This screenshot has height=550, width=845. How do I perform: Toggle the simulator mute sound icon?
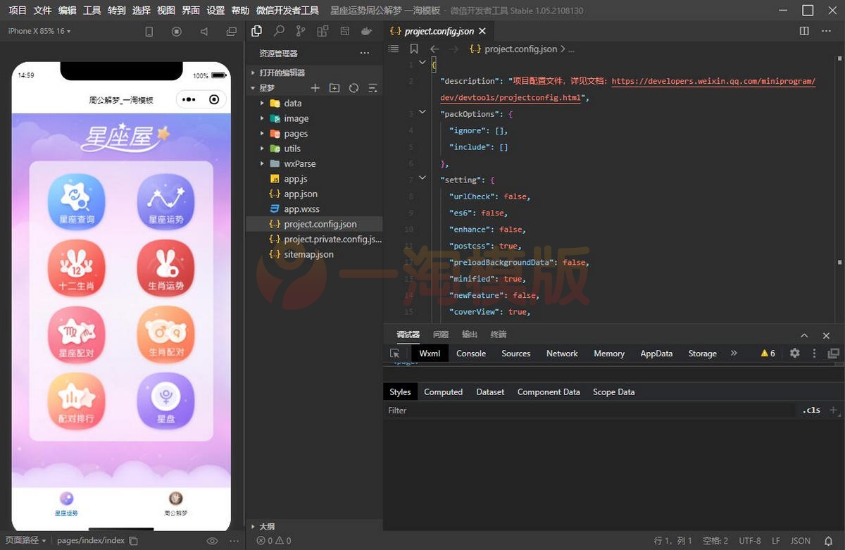pos(204,32)
